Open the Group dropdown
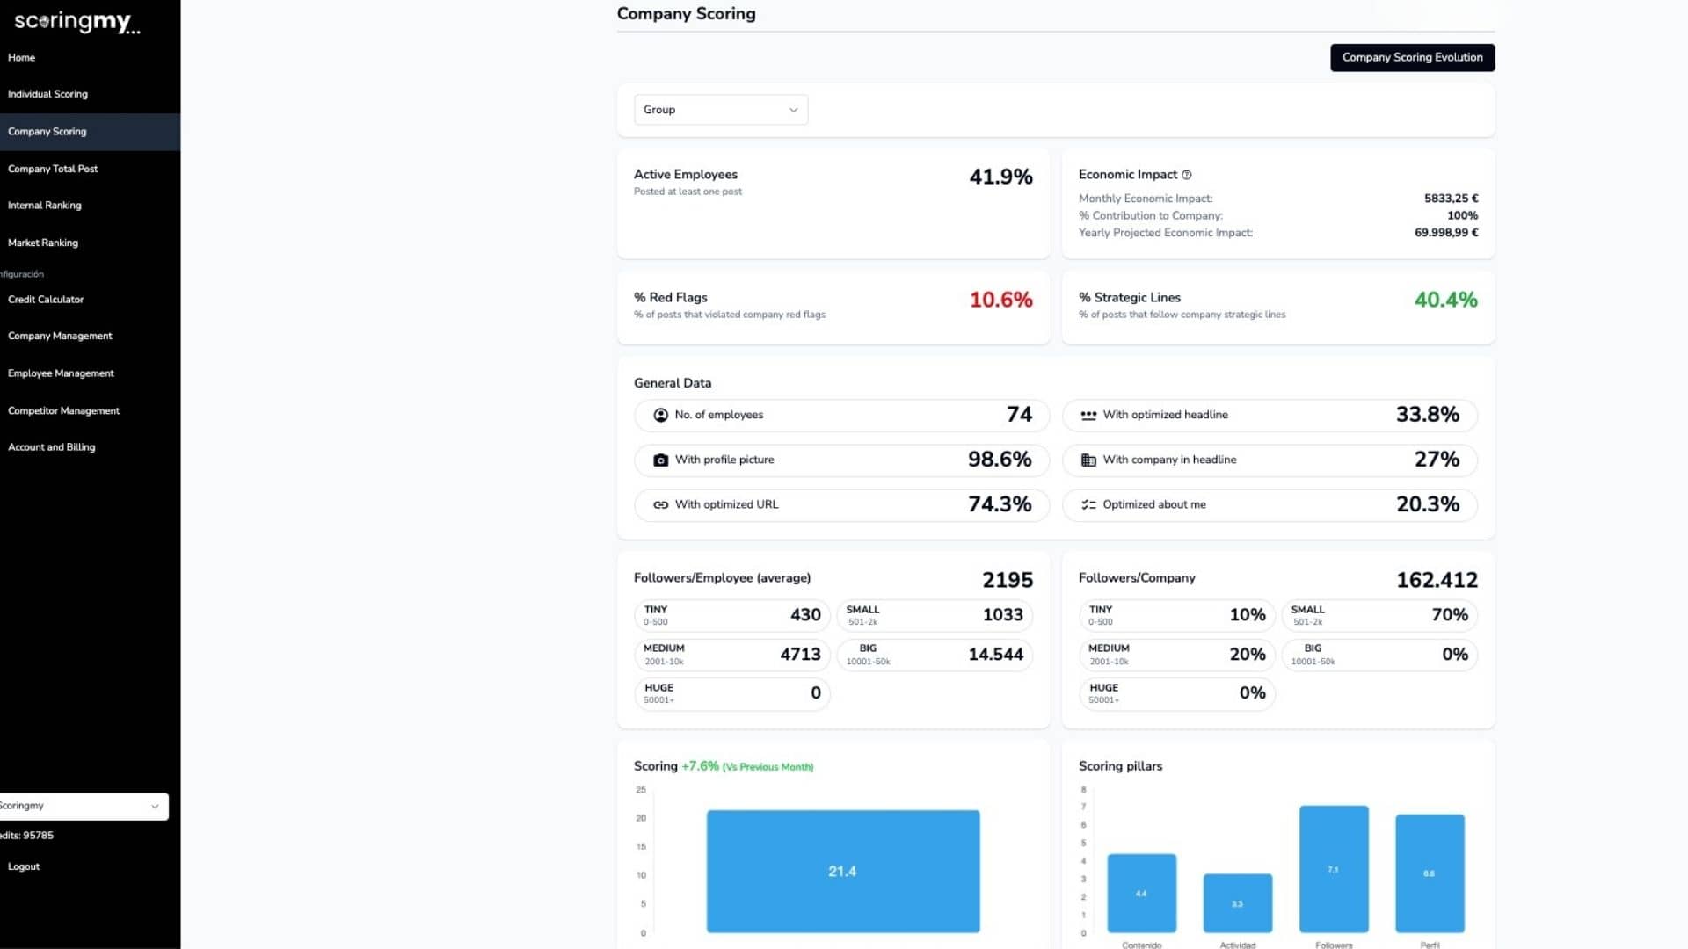This screenshot has width=1688, height=949. click(720, 110)
